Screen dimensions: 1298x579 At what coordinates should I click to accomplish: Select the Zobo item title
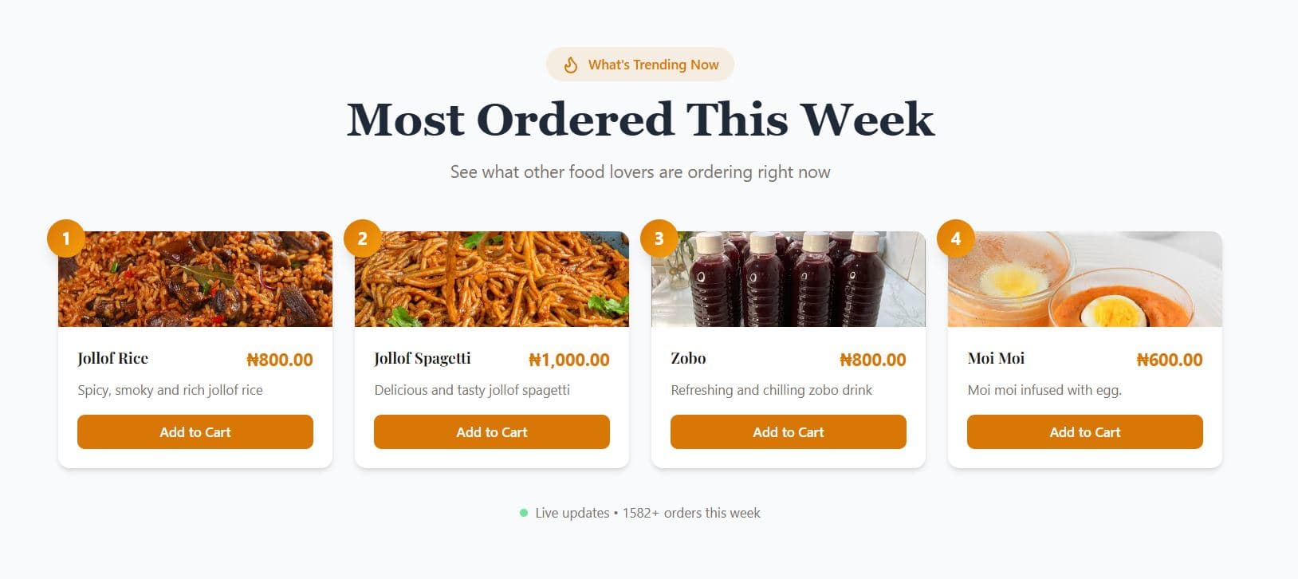pyautogui.click(x=688, y=359)
